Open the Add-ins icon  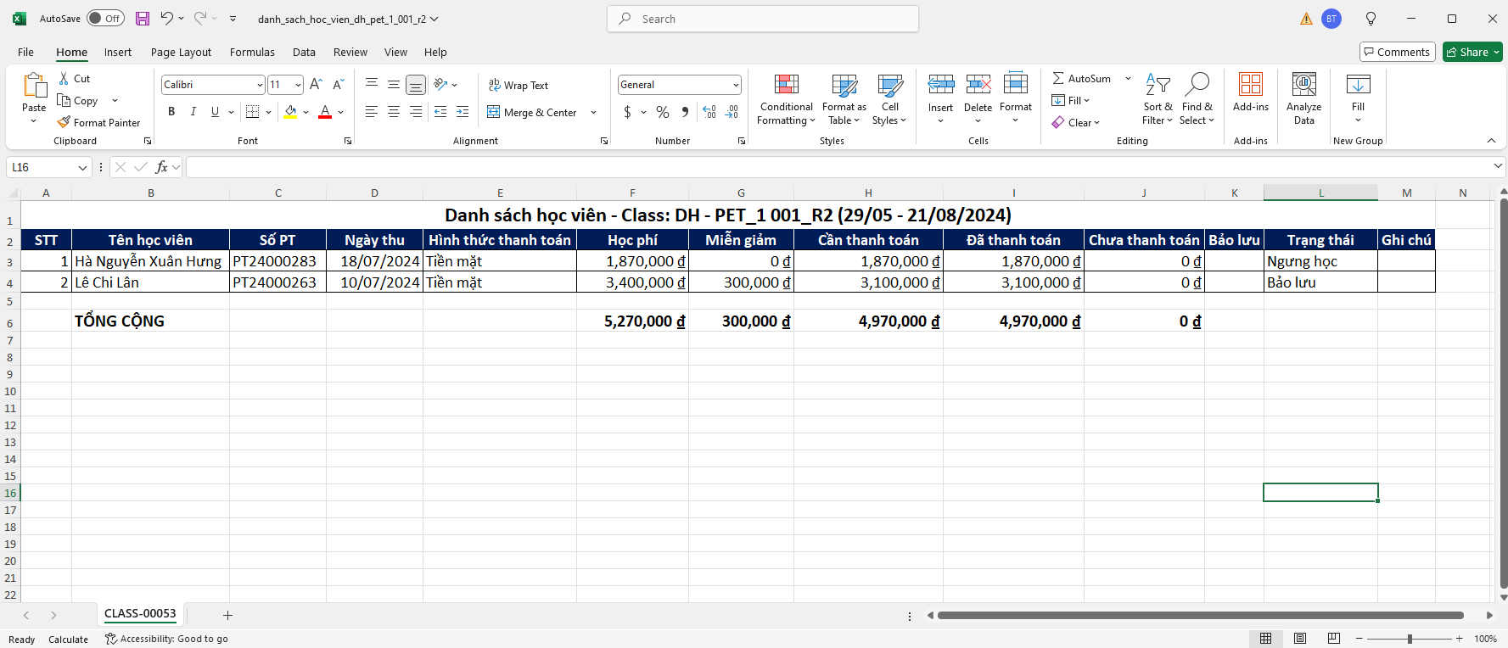coord(1251,84)
